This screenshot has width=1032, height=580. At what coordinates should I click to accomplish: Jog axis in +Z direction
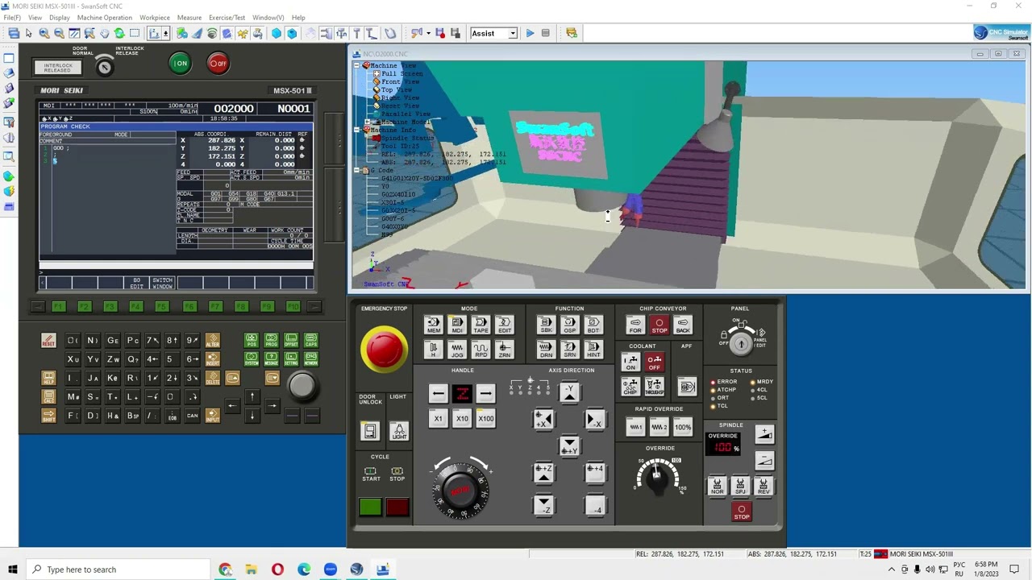[543, 472]
